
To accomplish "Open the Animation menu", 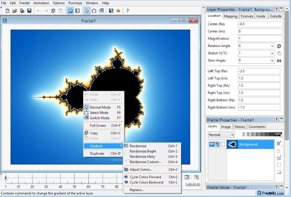I will [41, 3].
